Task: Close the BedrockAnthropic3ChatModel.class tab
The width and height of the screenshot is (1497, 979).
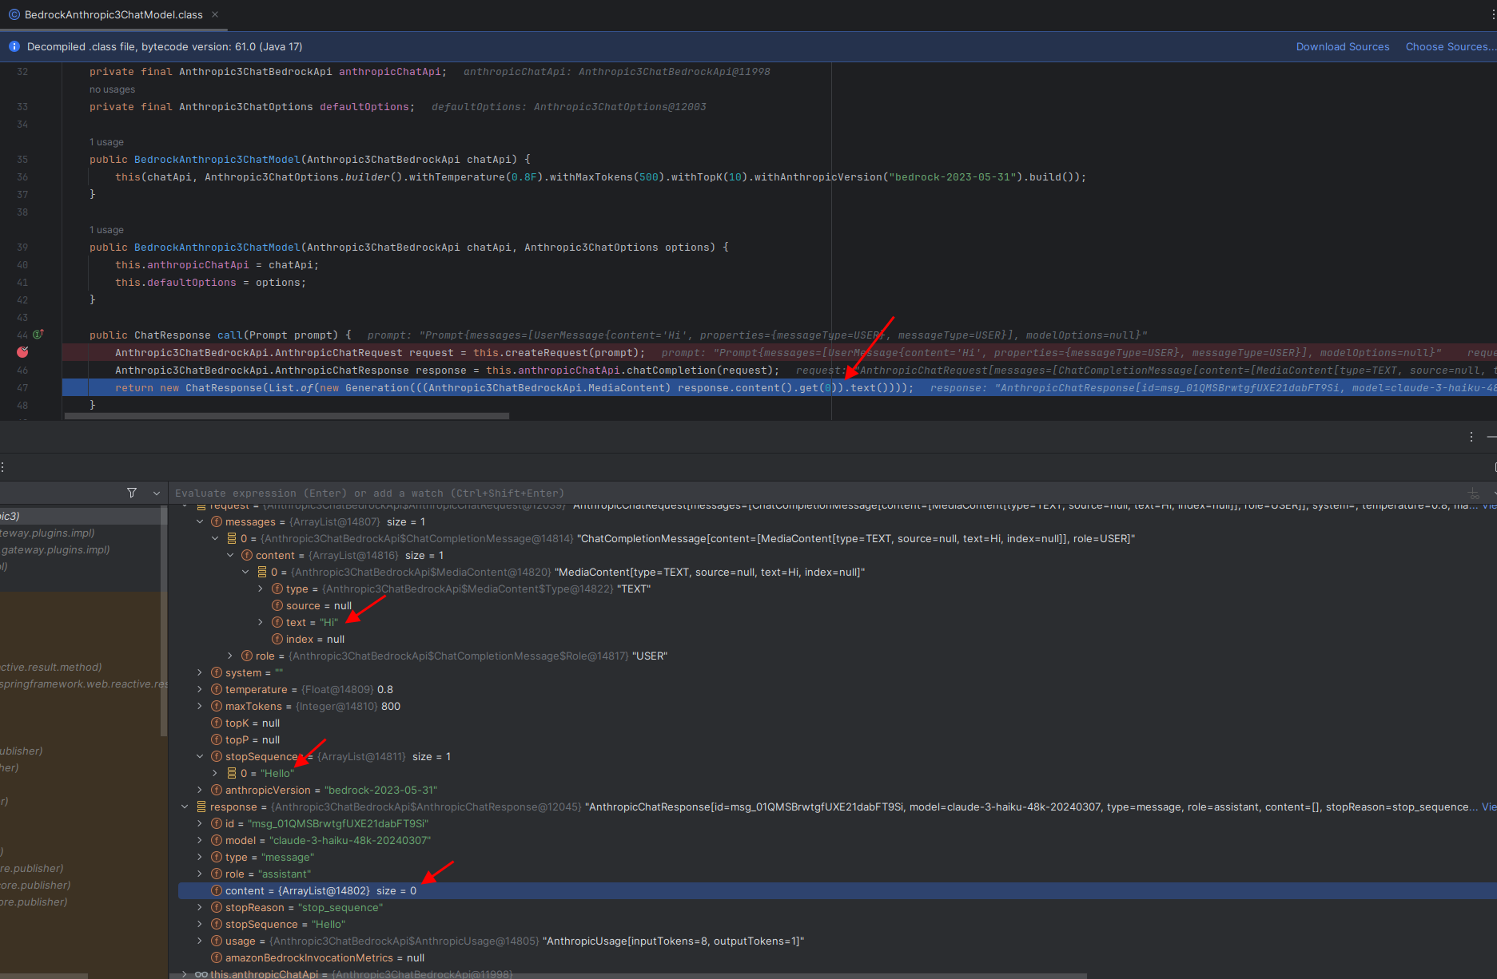Action: [215, 14]
